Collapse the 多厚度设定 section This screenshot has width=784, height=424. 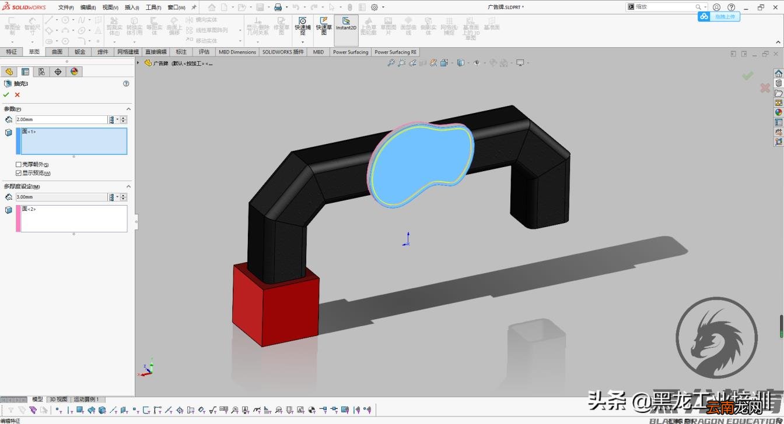pos(128,186)
